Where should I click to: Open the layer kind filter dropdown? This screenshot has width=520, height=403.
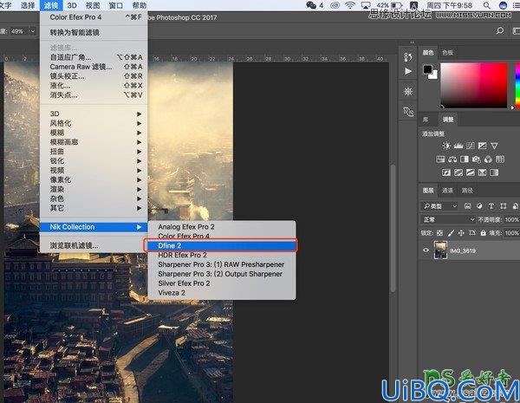[x=439, y=206]
